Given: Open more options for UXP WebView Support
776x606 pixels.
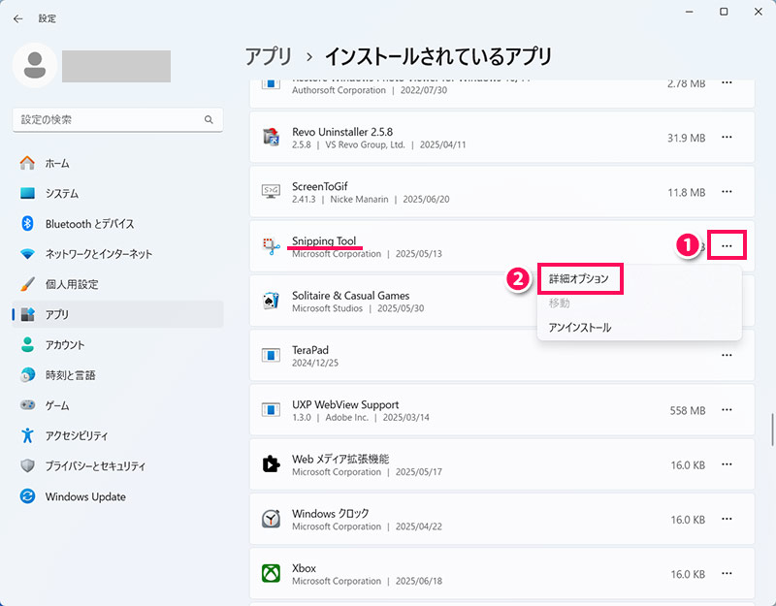Looking at the screenshot, I should point(727,409).
